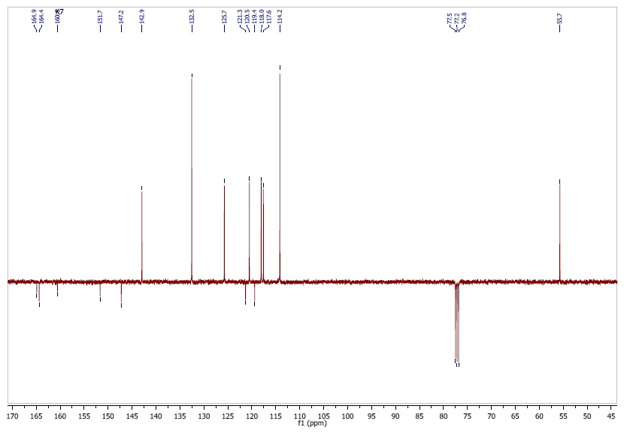Select the 170 tick label on axis

pos(13,415)
